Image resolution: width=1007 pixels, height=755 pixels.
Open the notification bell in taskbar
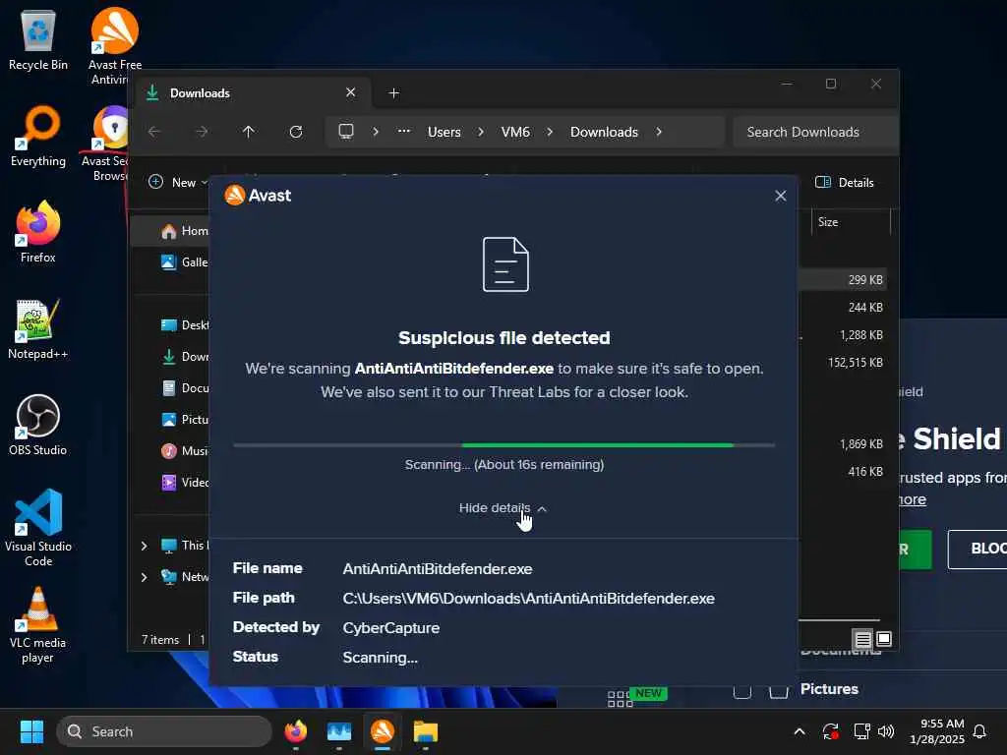coord(980,731)
